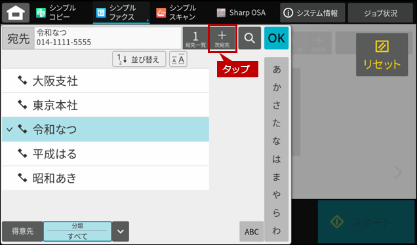Toggle address list text size icon
This screenshot has width=417, height=245.
(178, 59)
